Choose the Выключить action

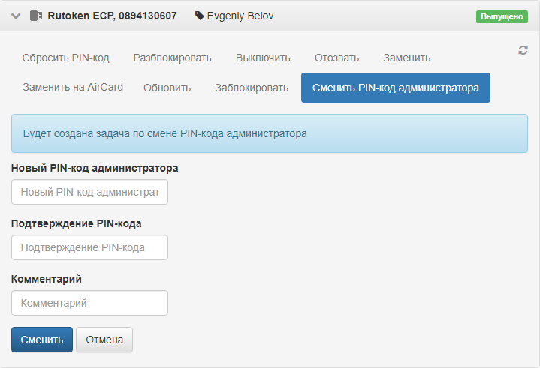[x=263, y=58]
